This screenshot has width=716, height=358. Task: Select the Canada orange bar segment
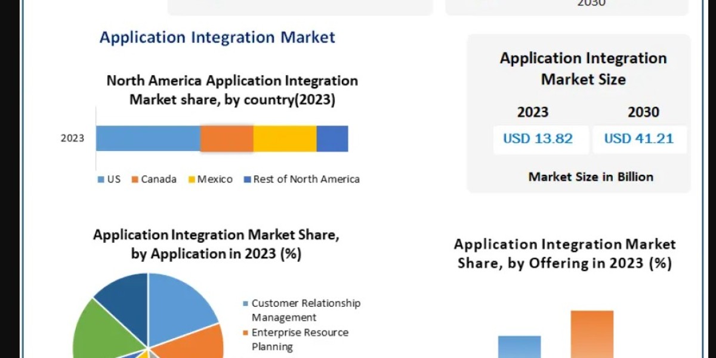[227, 138]
